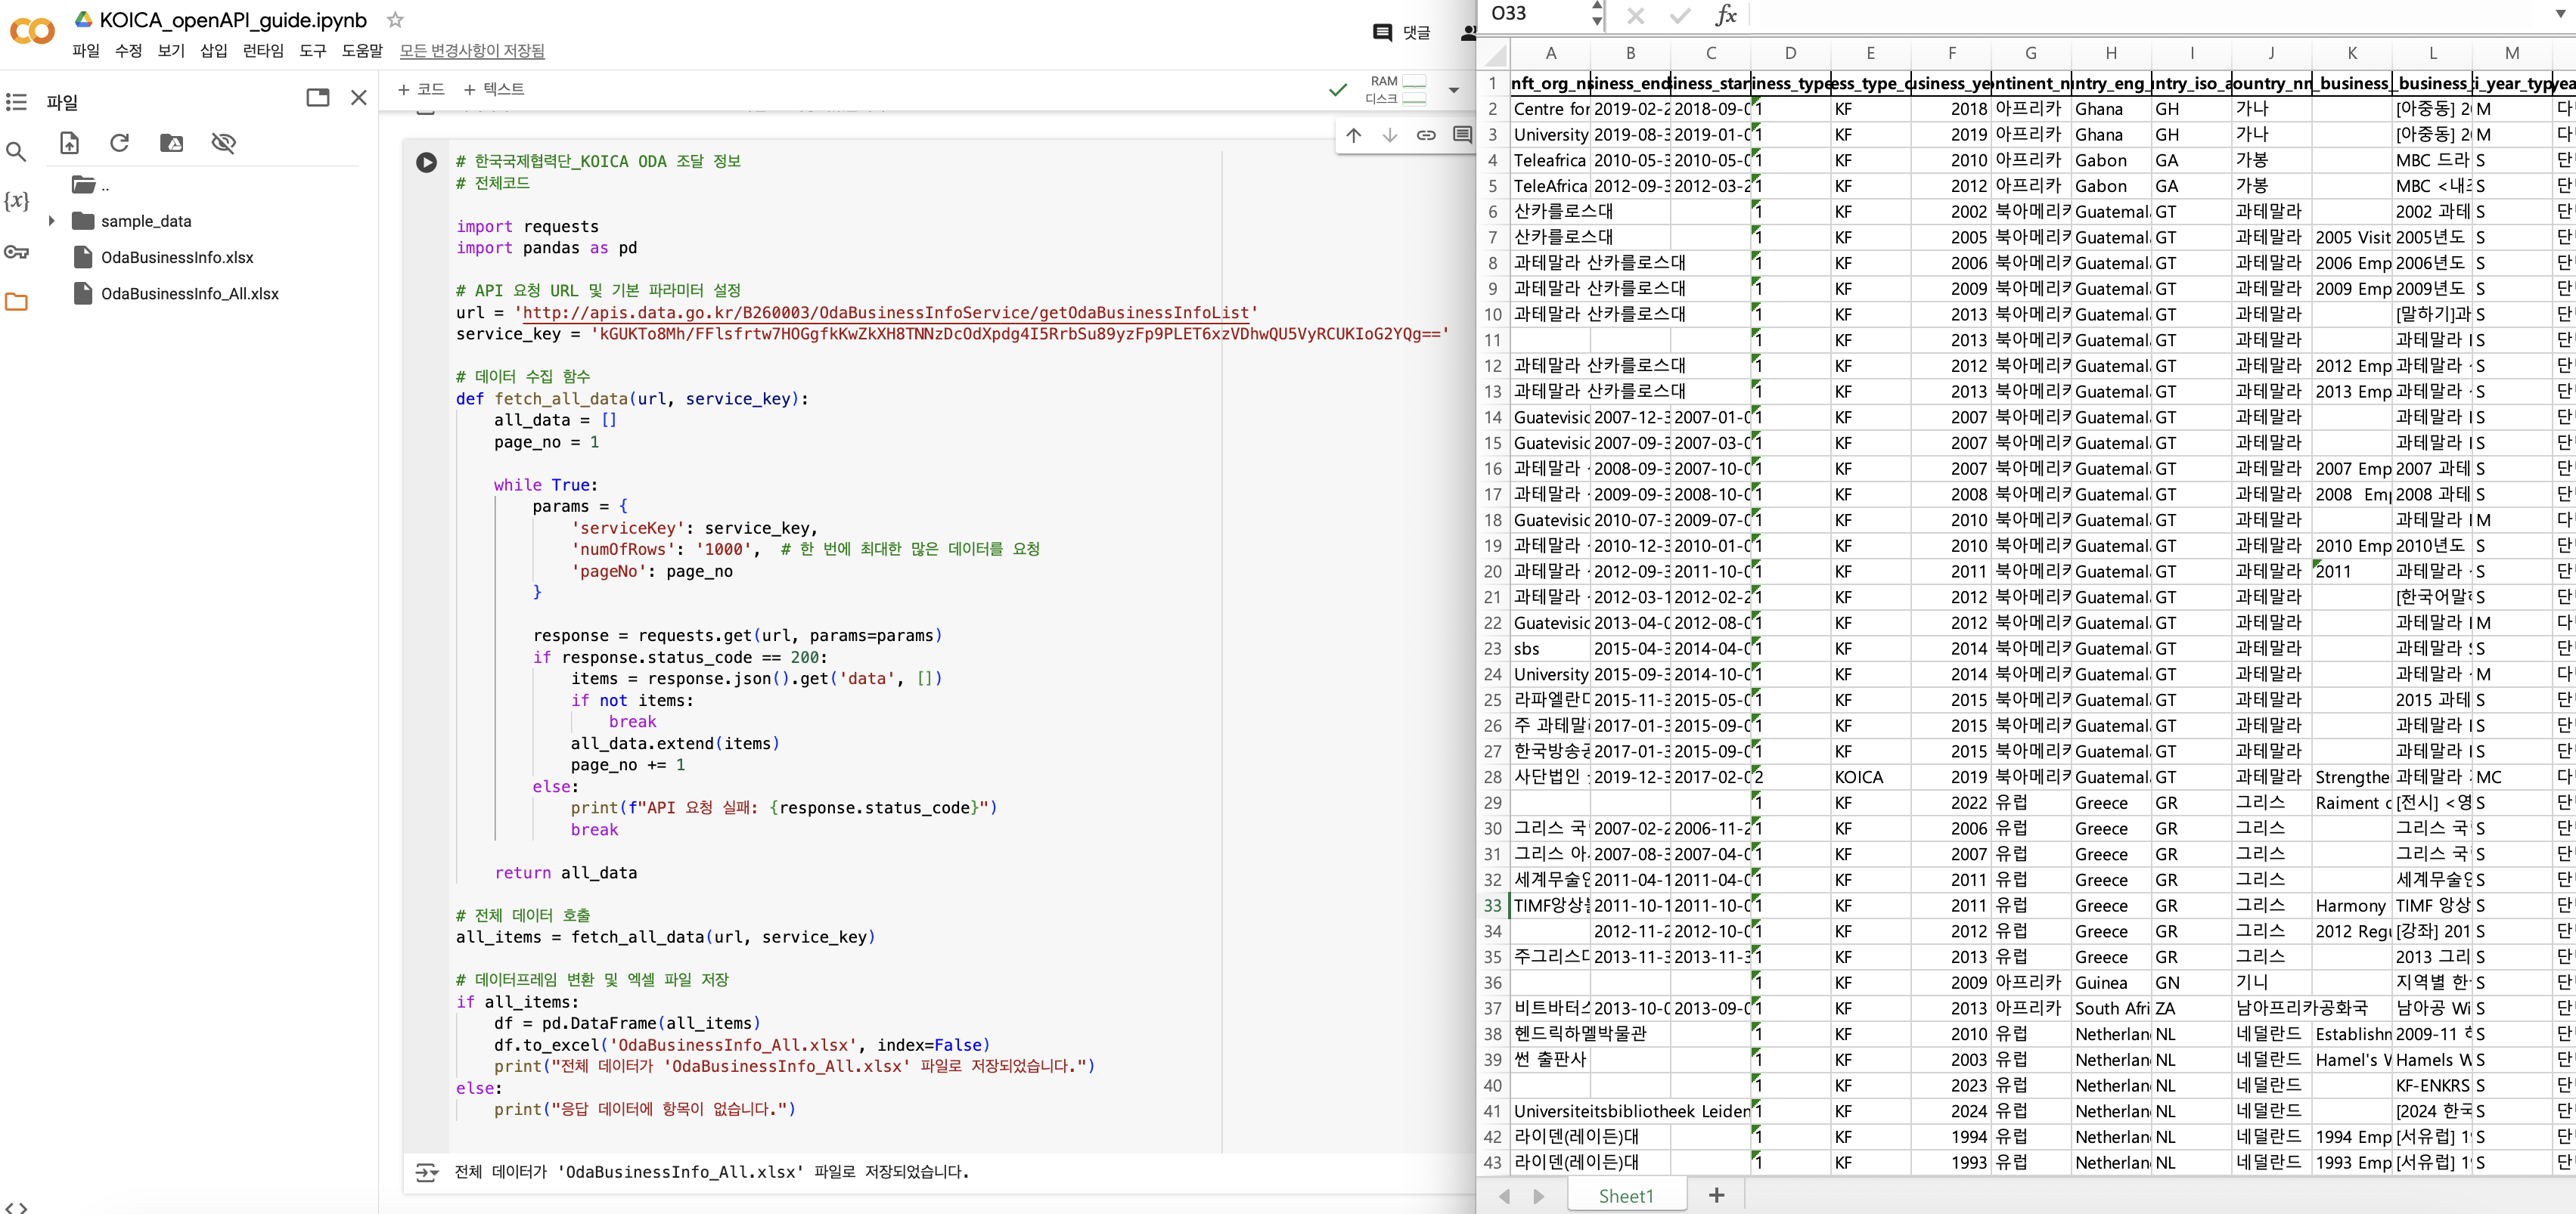The height and width of the screenshot is (1214, 2576).
Task: Expand the sample_data folder
Action: [x=51, y=221]
